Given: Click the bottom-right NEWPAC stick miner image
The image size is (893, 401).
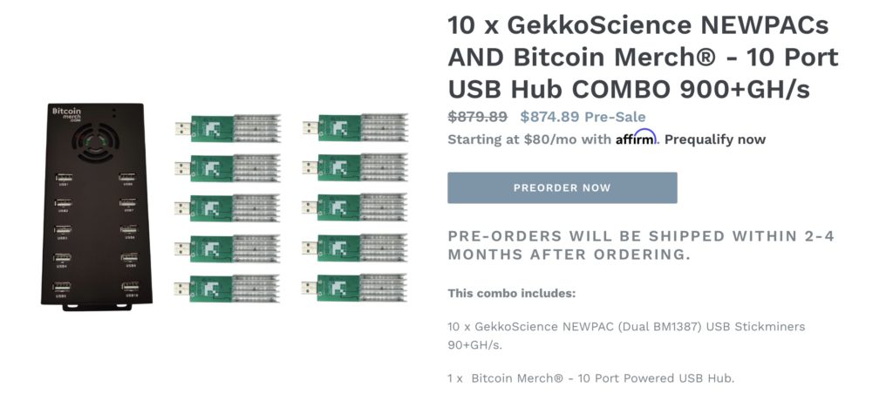Looking at the screenshot, I should coord(356,289).
